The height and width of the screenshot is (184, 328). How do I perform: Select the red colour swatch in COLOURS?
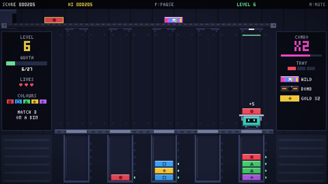[10, 102]
